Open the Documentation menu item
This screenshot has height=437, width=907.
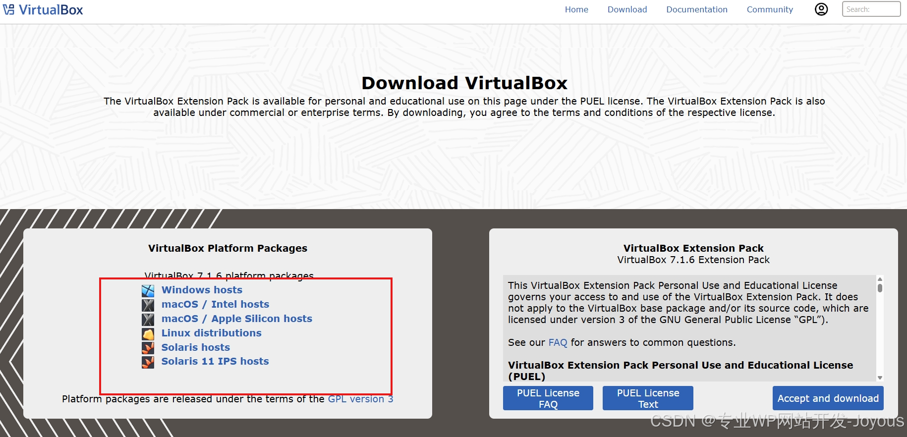click(x=696, y=9)
